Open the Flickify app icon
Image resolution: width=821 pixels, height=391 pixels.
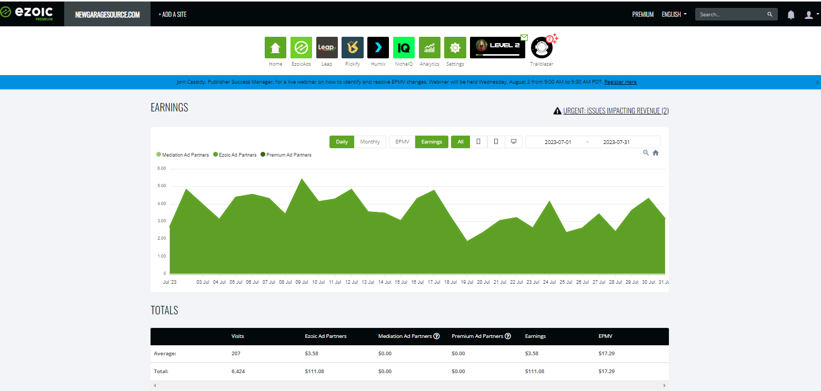tap(353, 47)
